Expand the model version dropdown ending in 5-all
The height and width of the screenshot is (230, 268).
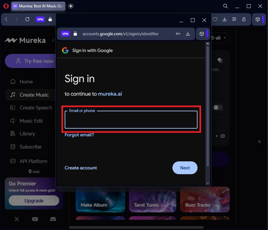(x=220, y=38)
